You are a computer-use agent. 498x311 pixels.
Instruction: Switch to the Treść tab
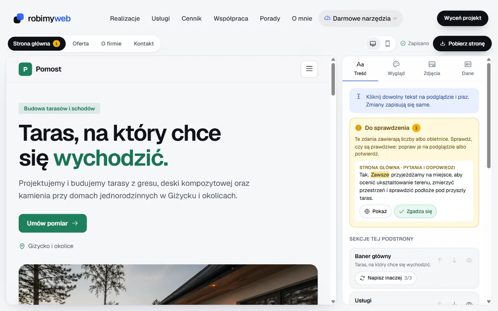tap(360, 68)
